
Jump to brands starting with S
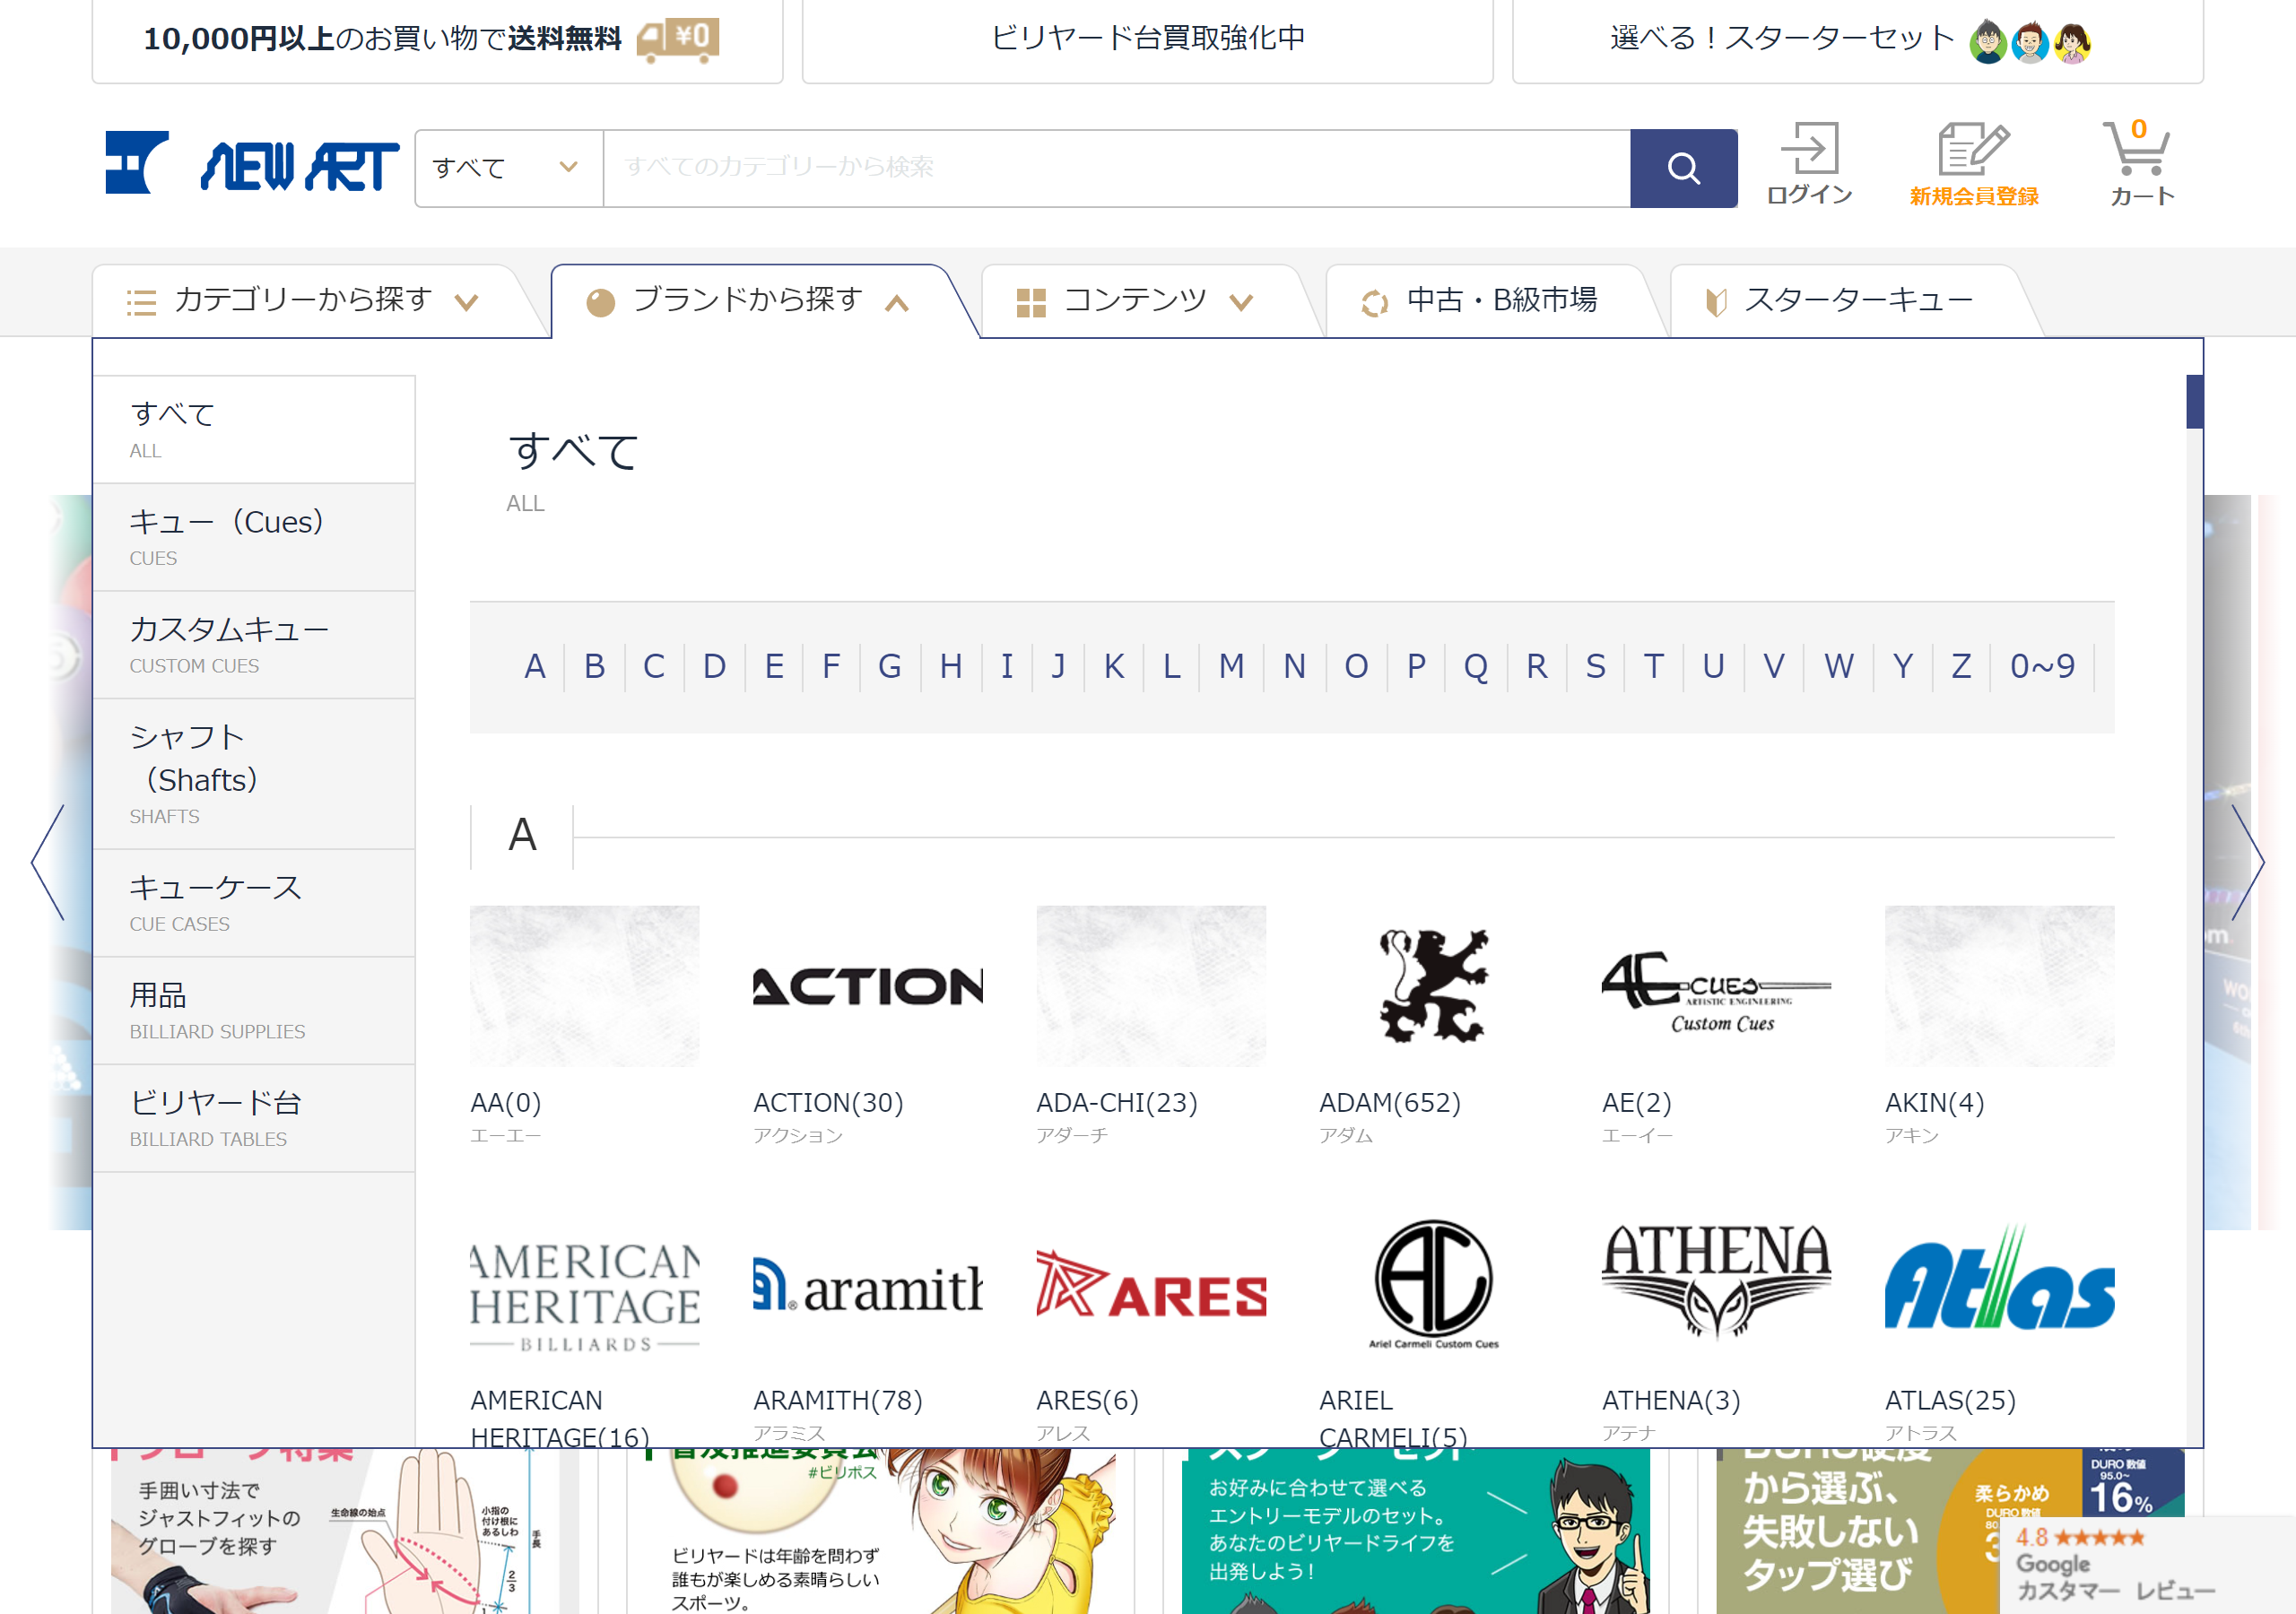pyautogui.click(x=1596, y=666)
